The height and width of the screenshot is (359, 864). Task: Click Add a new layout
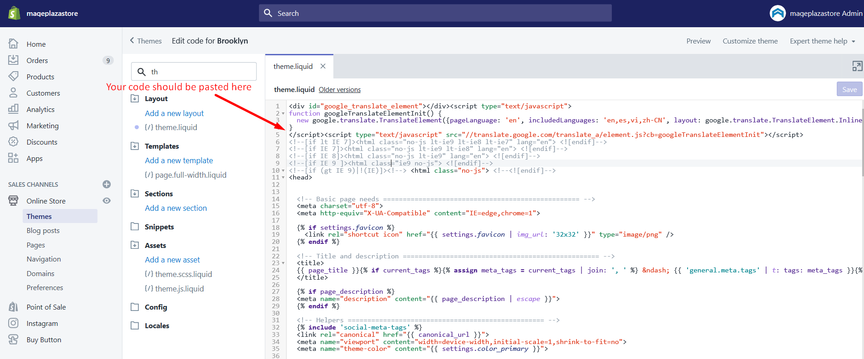[x=174, y=113]
